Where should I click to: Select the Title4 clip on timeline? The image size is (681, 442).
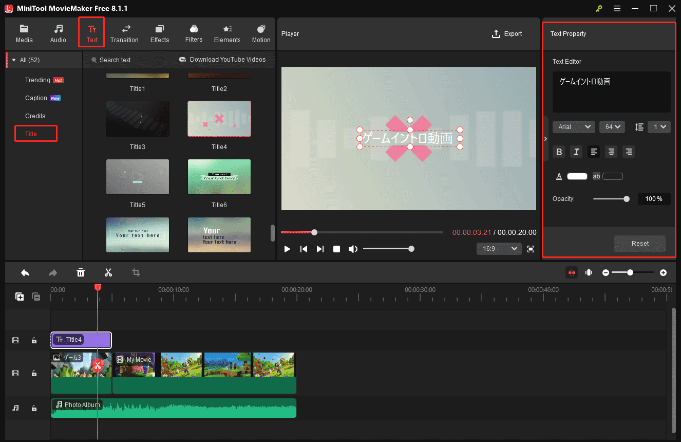coord(81,340)
